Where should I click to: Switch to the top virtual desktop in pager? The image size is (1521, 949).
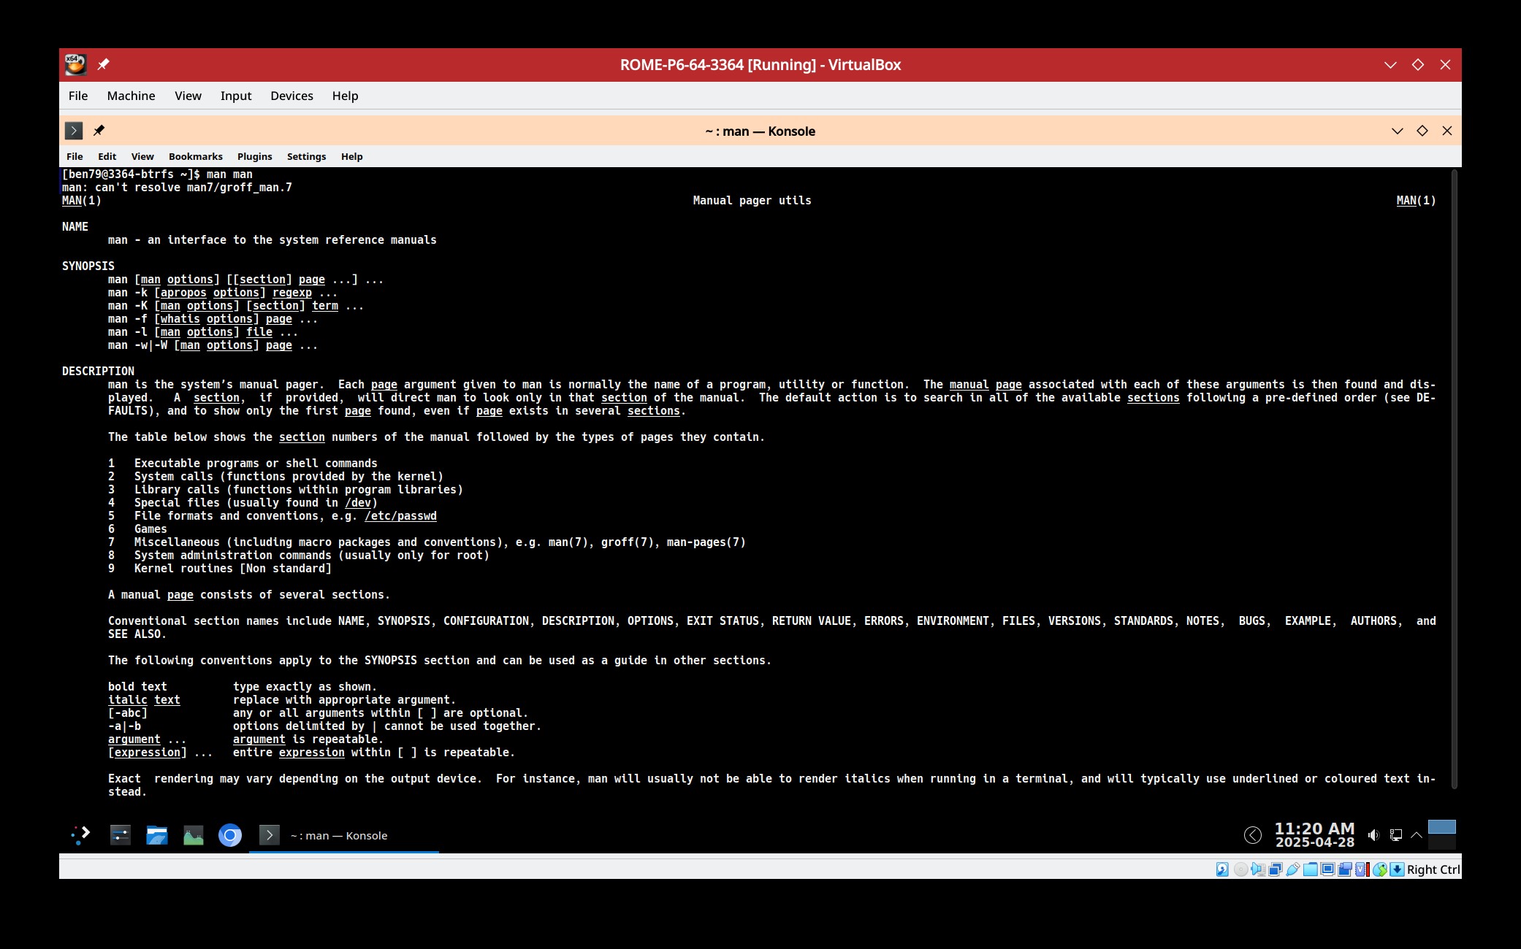[1441, 826]
